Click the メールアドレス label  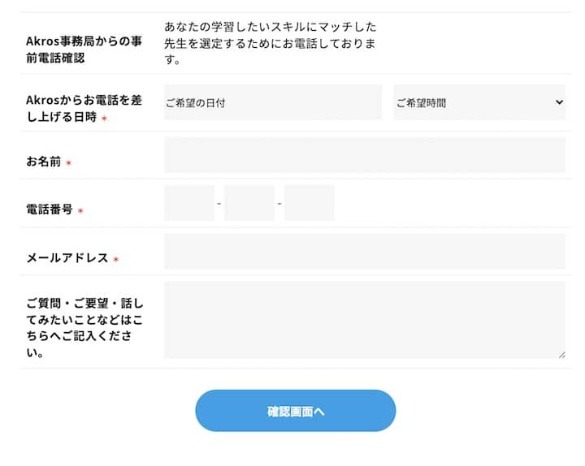click(x=67, y=258)
